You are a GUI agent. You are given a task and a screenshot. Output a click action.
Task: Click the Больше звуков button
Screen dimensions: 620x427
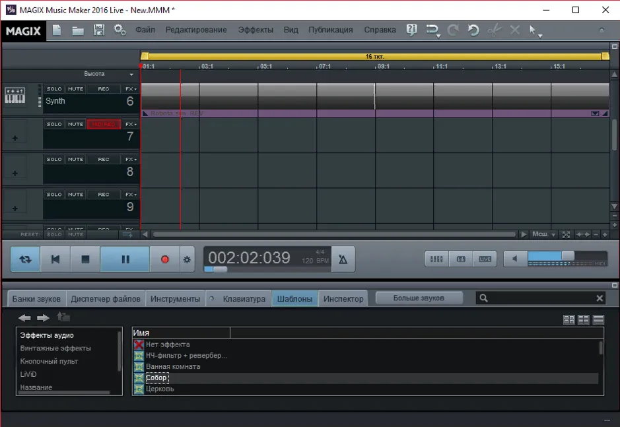(x=419, y=298)
